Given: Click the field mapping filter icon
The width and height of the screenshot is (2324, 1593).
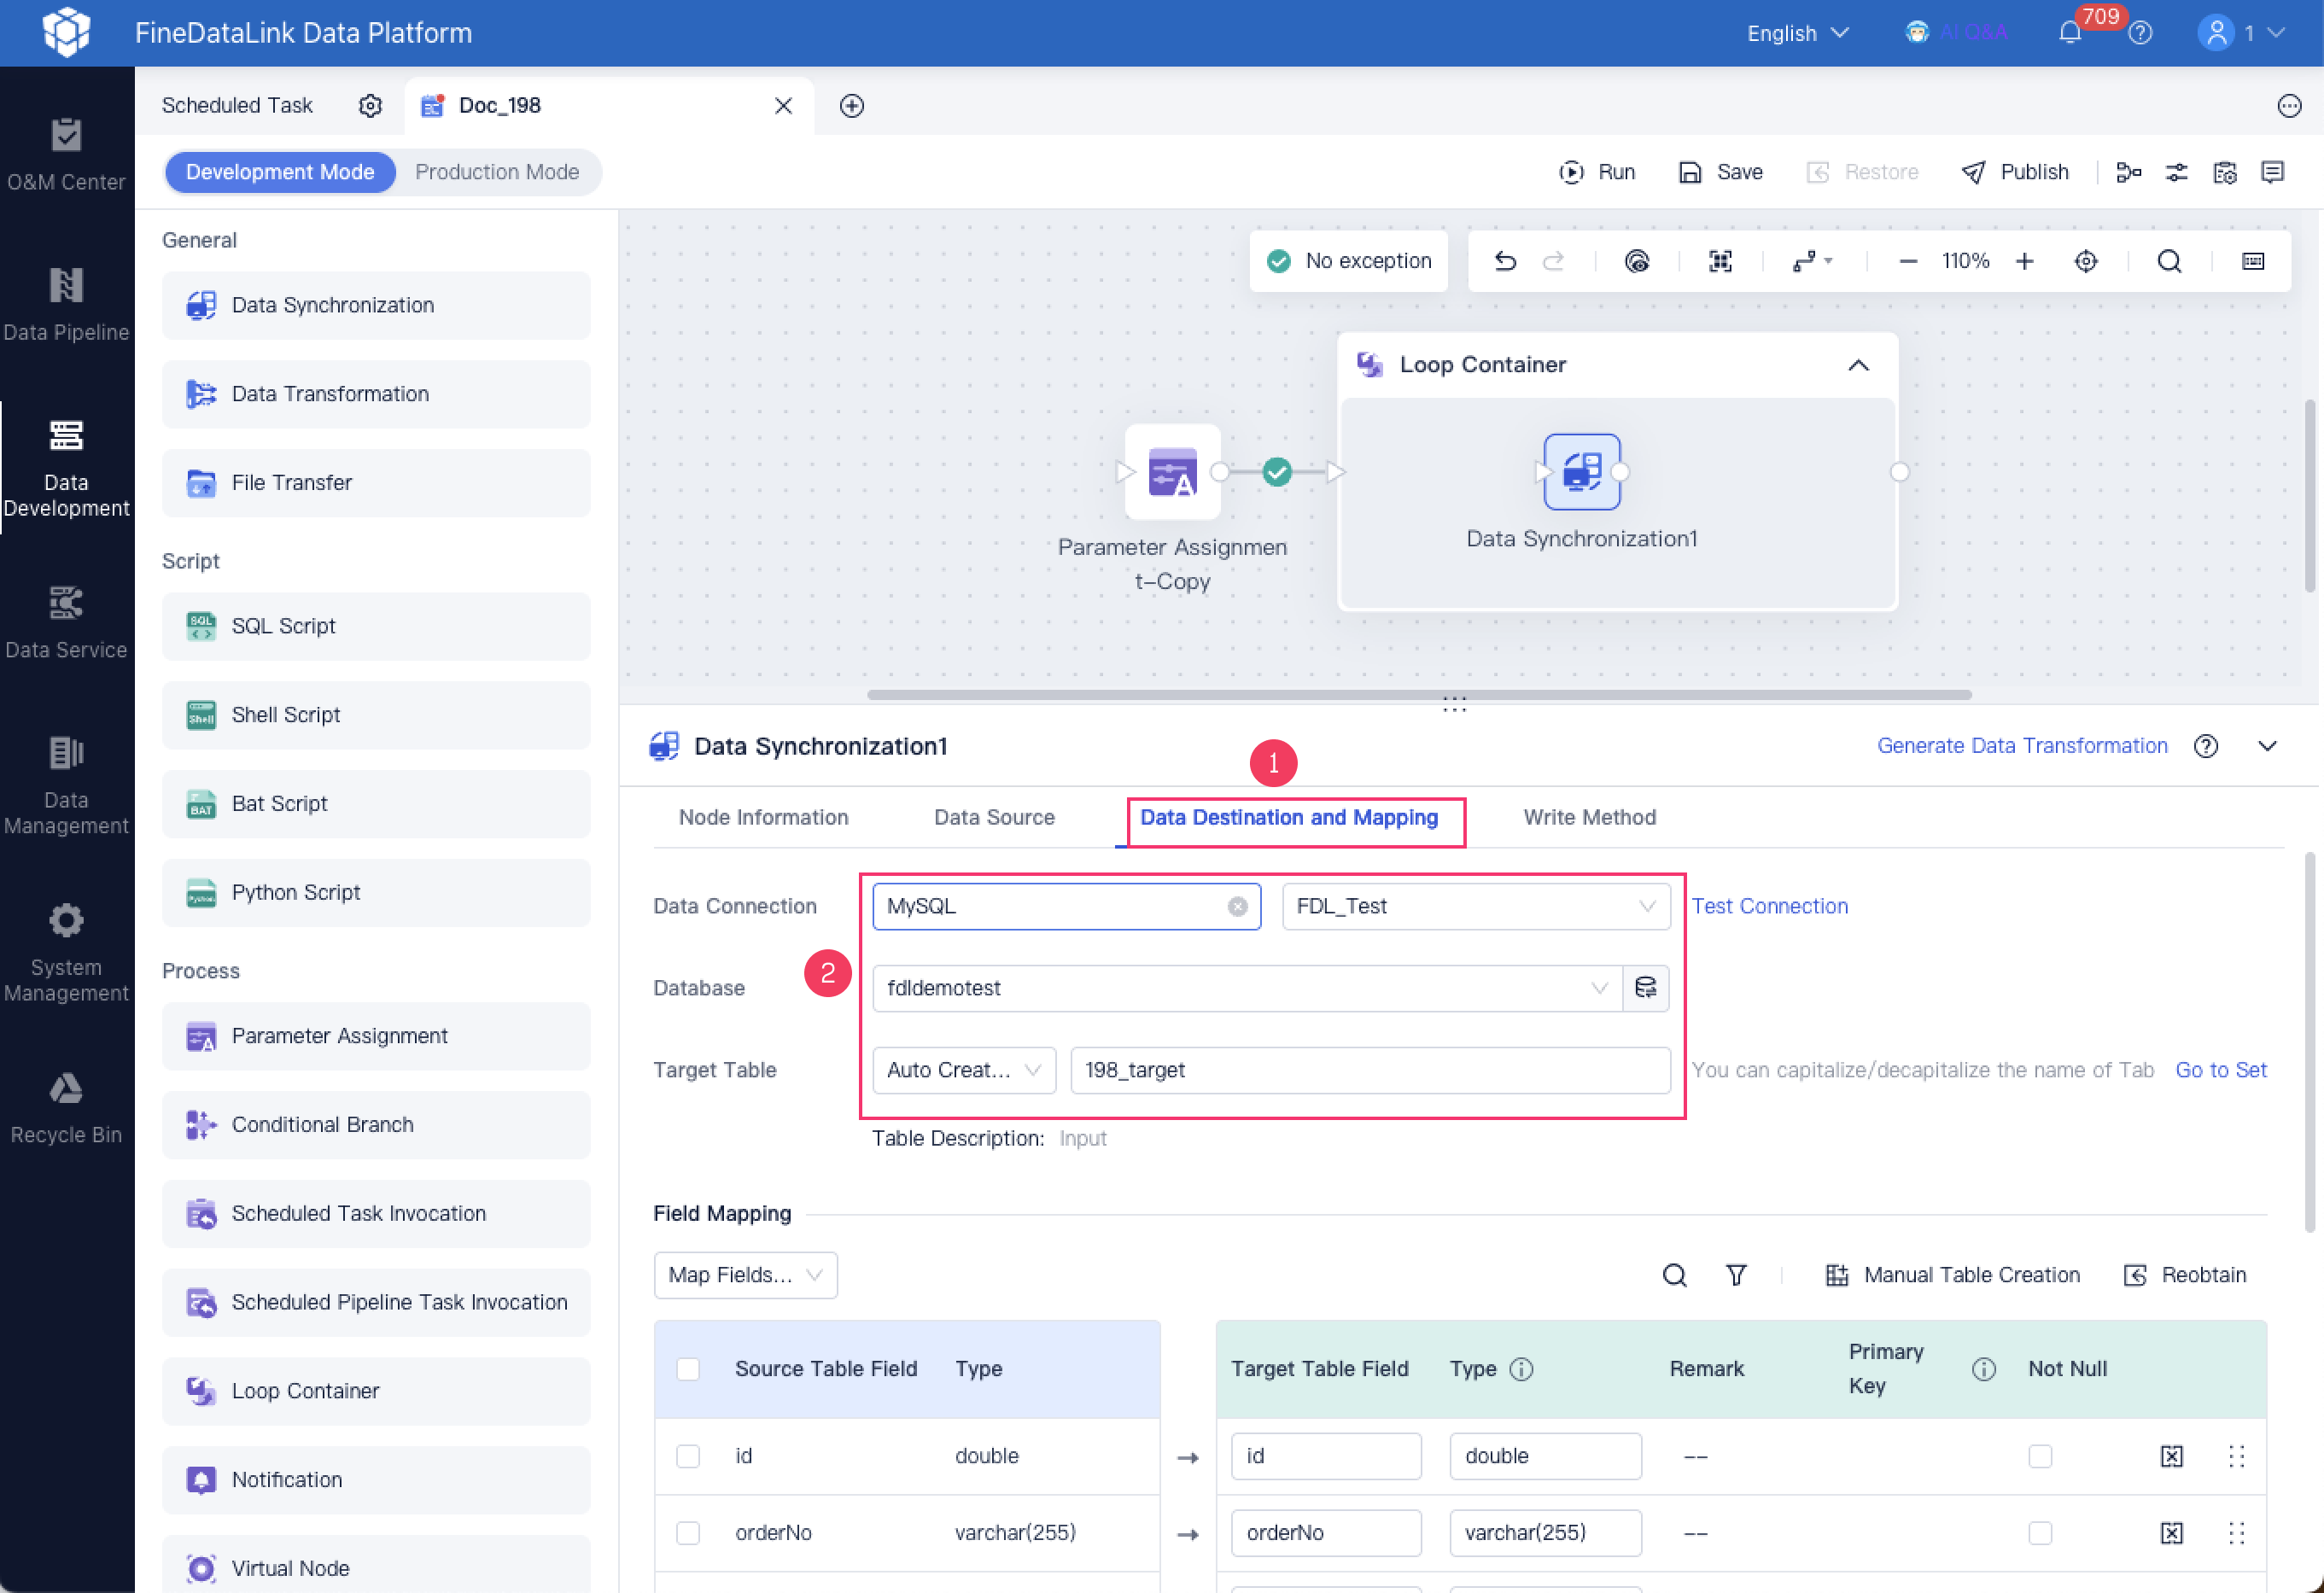Looking at the screenshot, I should [1737, 1275].
